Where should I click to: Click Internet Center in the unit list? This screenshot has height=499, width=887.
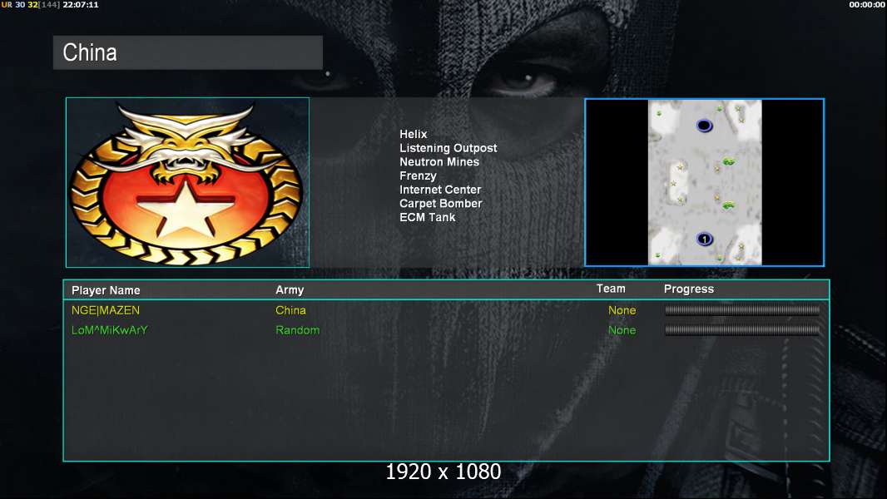440,190
